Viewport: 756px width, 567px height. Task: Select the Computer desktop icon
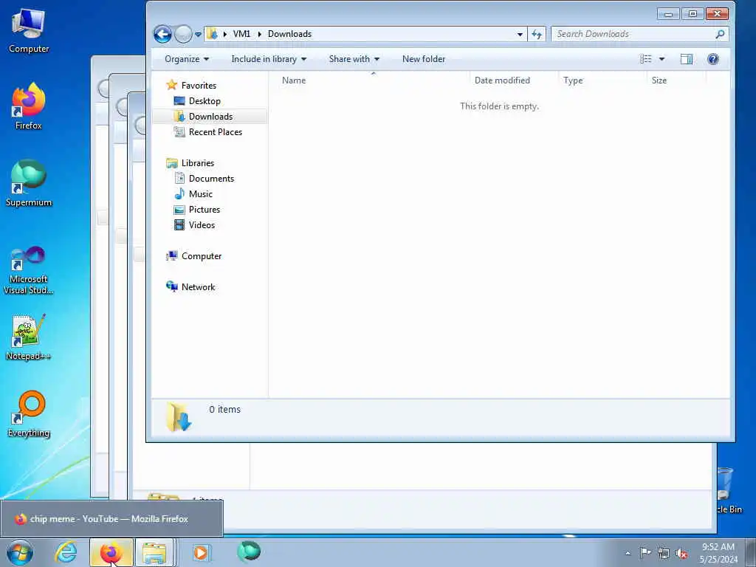click(x=29, y=31)
